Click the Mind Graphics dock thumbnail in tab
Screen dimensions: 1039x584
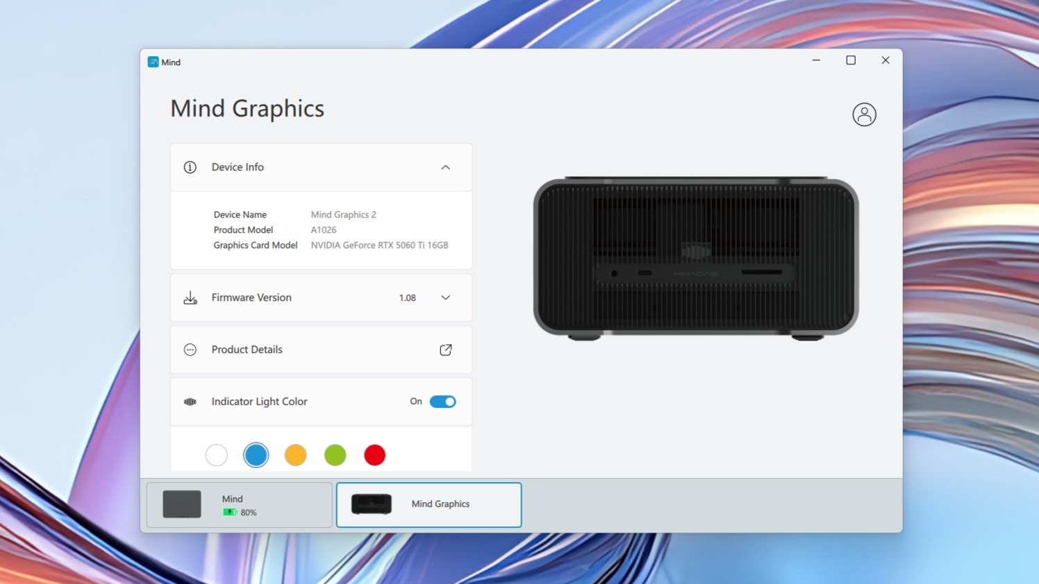tap(372, 504)
